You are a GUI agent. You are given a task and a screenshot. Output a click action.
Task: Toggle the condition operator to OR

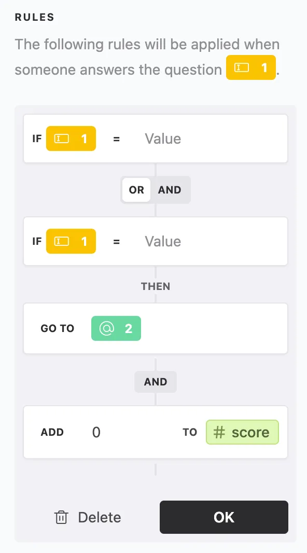(x=136, y=190)
